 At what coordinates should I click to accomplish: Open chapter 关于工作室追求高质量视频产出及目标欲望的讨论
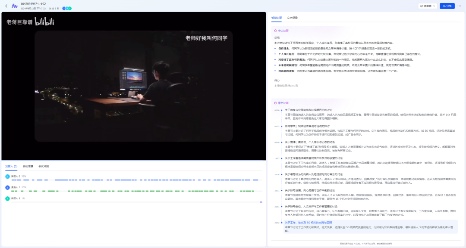coord(314,158)
